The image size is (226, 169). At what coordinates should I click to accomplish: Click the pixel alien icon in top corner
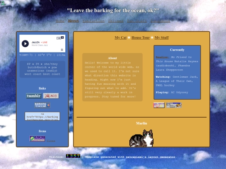click(x=3, y=3)
